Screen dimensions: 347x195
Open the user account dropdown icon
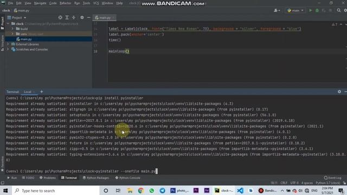(x=277, y=10)
